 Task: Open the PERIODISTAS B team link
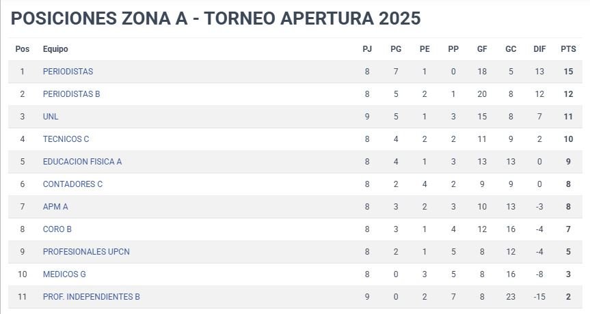72,94
